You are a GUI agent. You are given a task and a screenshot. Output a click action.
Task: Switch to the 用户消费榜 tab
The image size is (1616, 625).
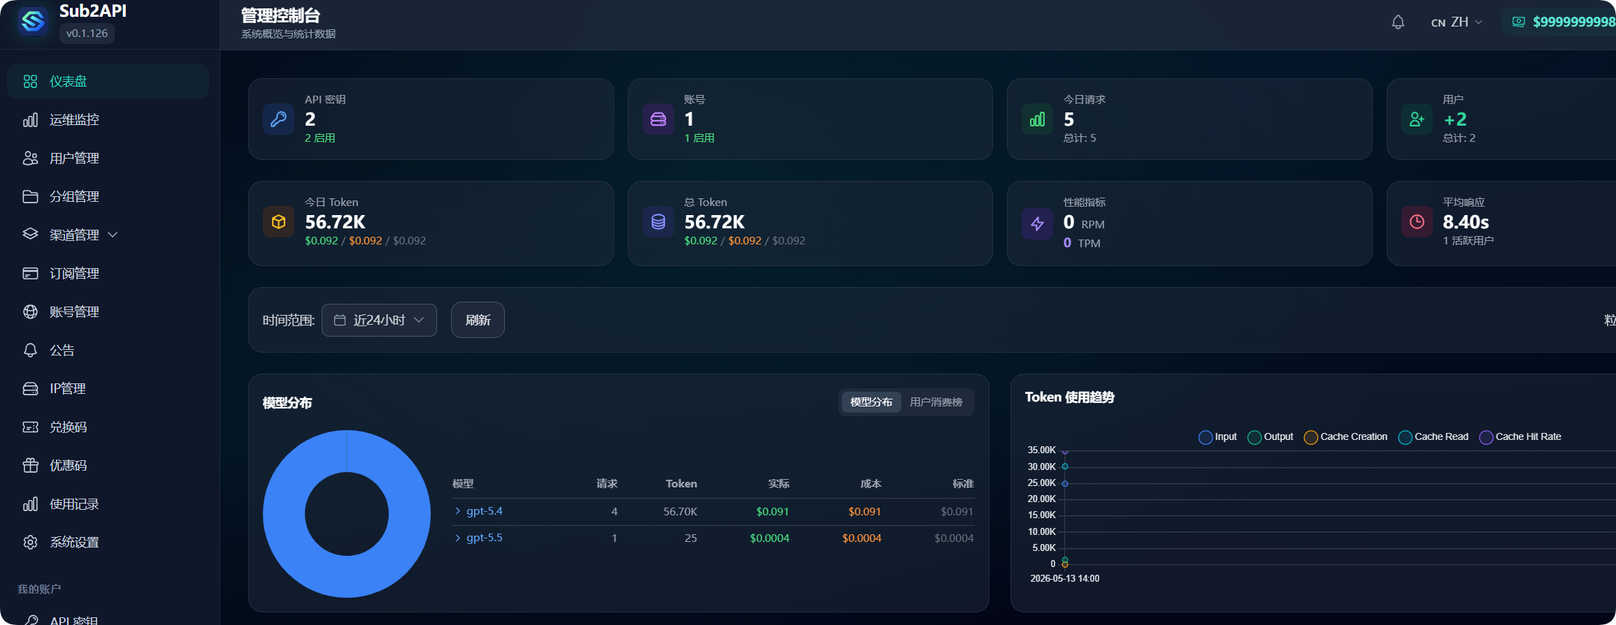(x=936, y=402)
